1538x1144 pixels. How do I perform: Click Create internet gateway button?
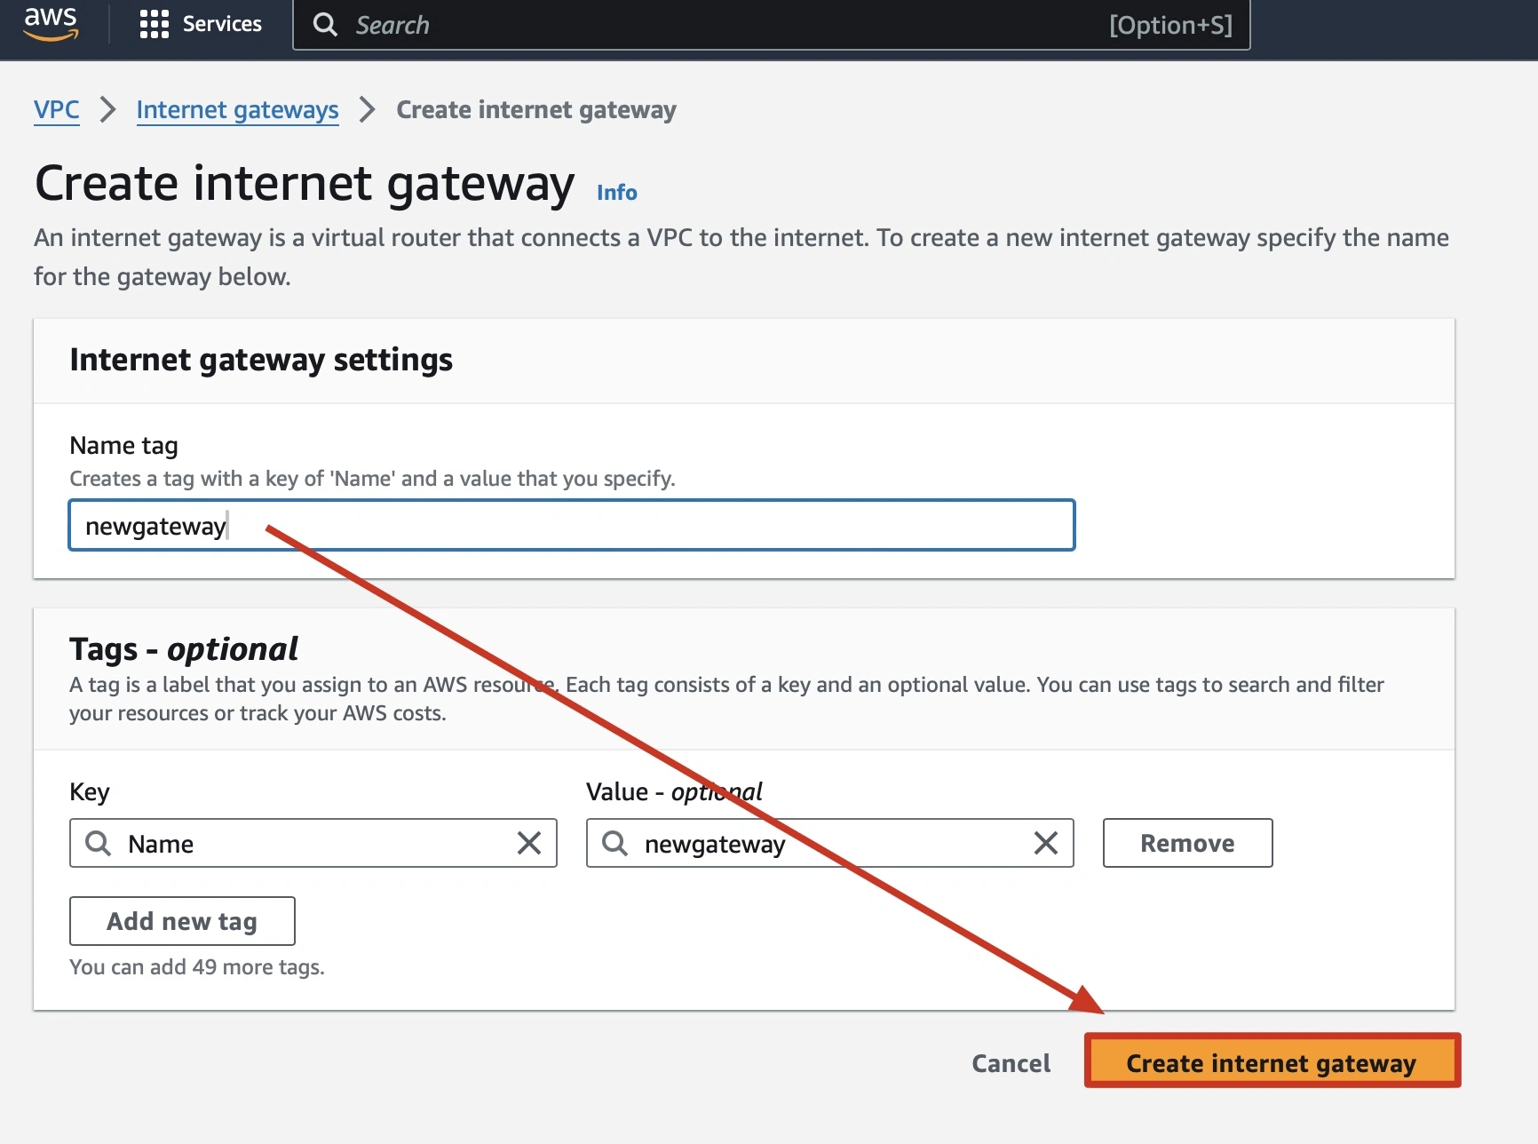click(1271, 1062)
